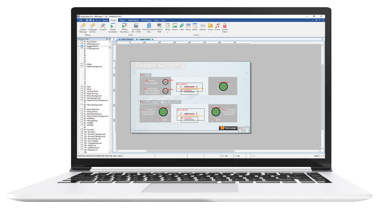Select 105 : ChangePassword in tree

[92, 143]
